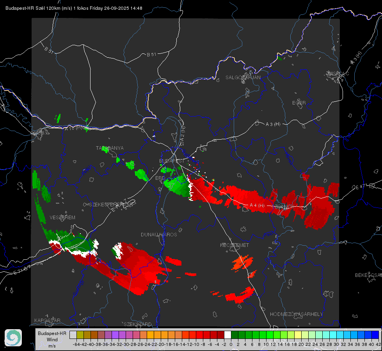Click the ÉRD town label
The height and width of the screenshot is (351, 382).
tap(160, 178)
